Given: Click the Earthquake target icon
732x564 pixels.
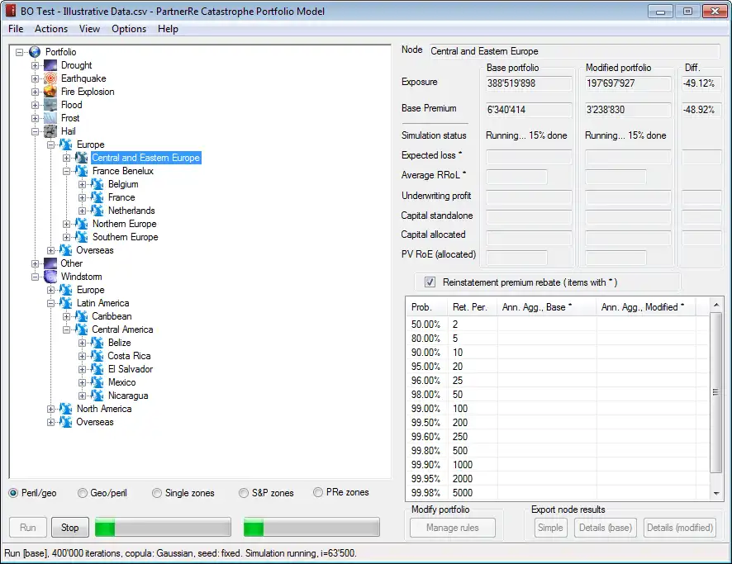Looking at the screenshot, I should (x=50, y=78).
